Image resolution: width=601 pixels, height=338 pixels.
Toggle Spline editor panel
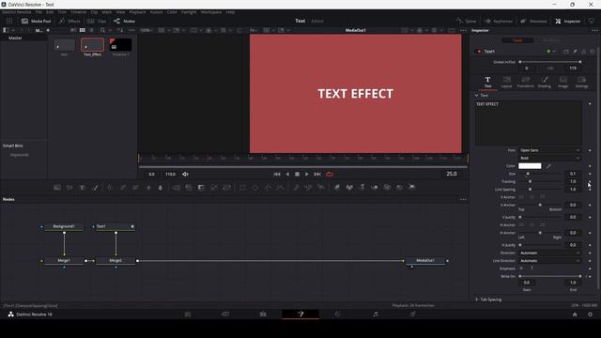[x=466, y=21]
